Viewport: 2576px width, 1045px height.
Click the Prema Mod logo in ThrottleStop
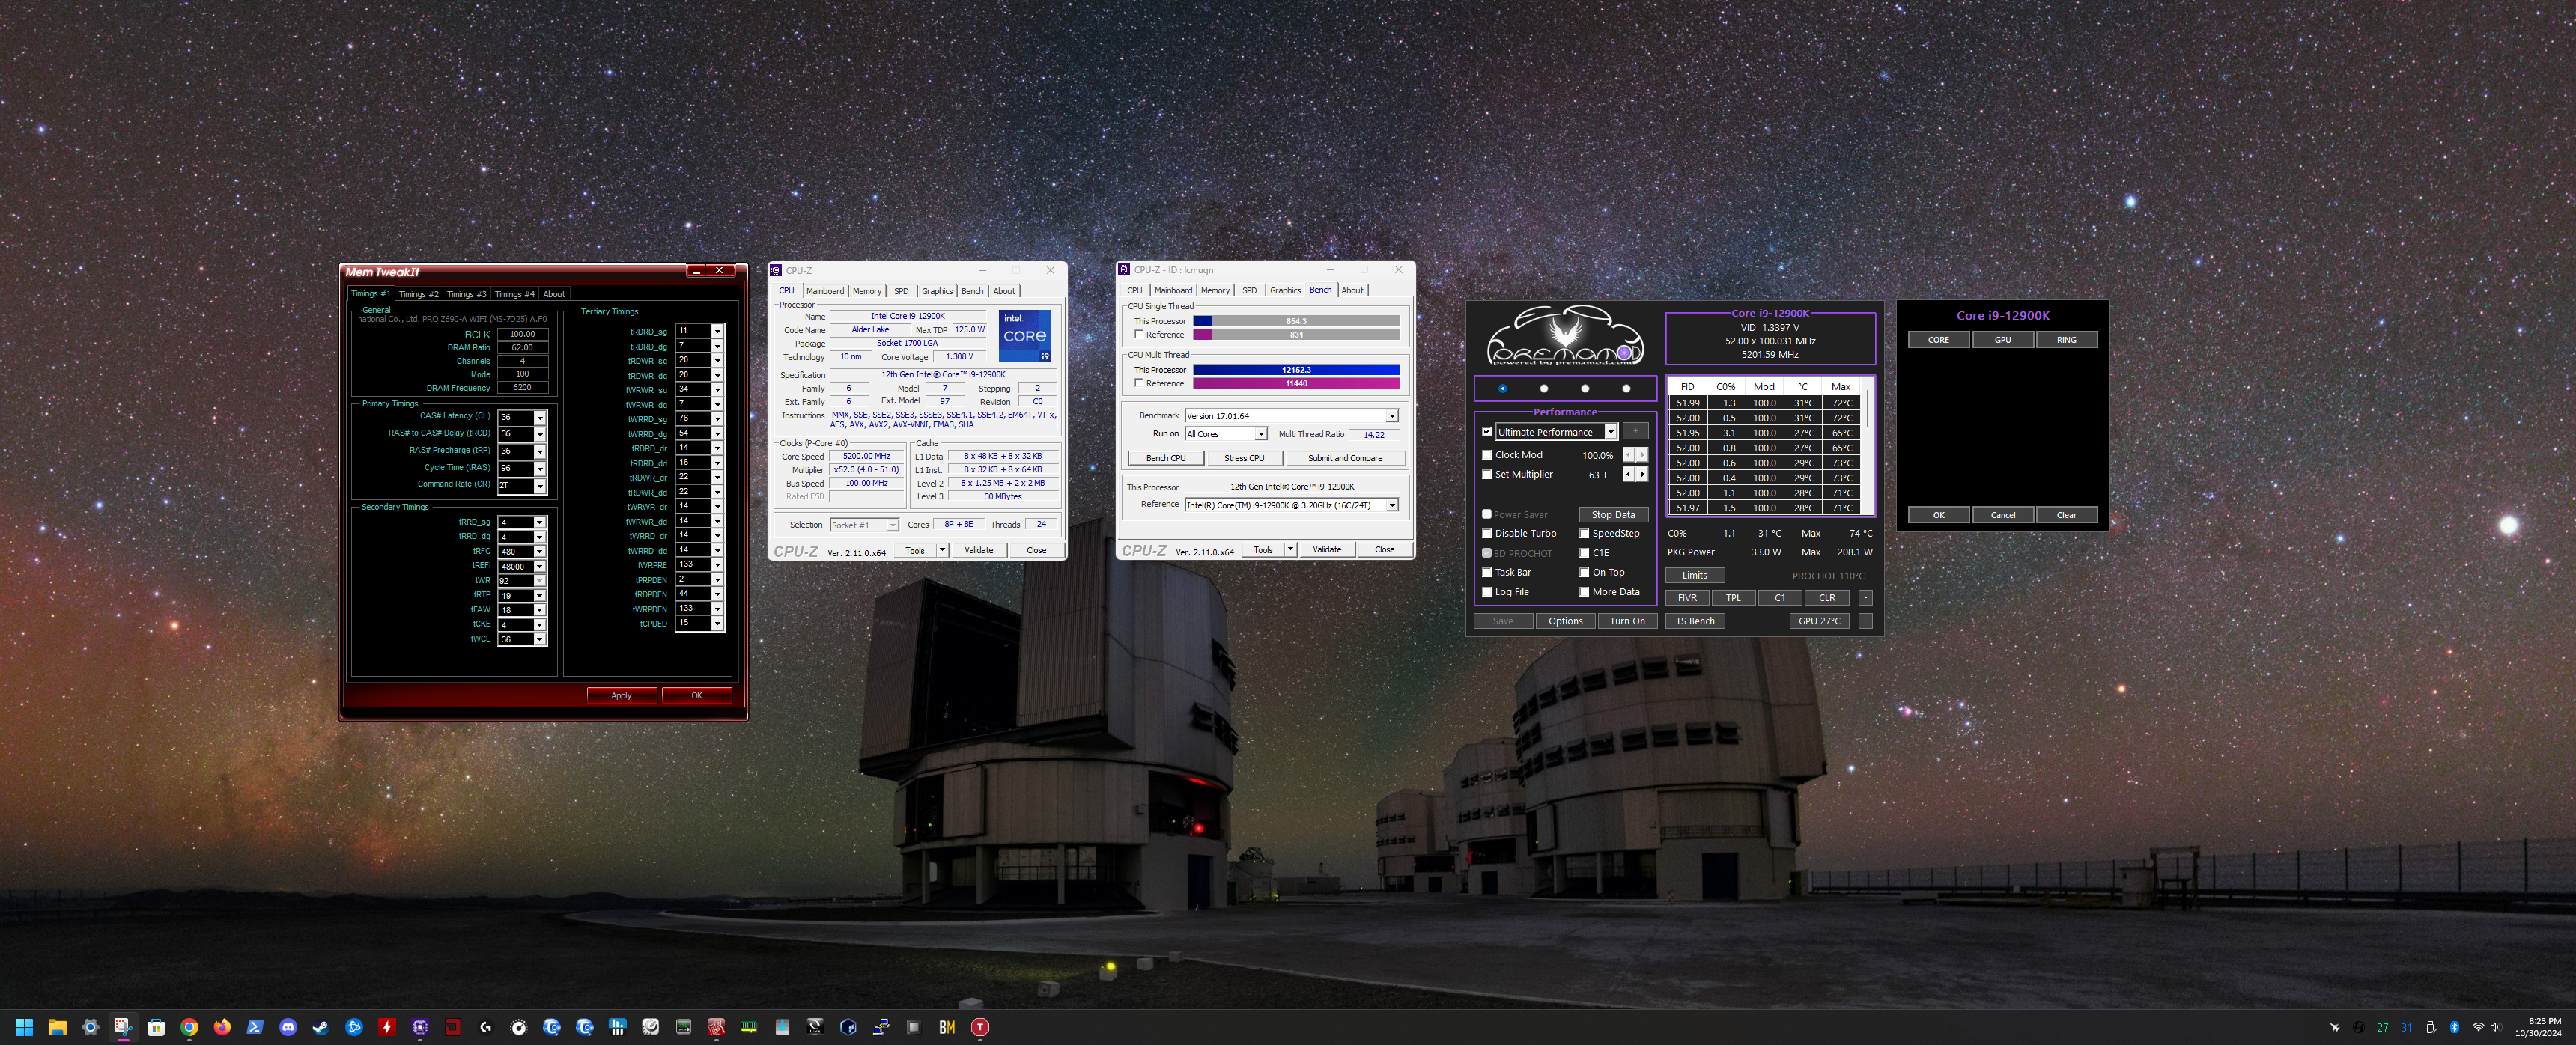point(1565,336)
